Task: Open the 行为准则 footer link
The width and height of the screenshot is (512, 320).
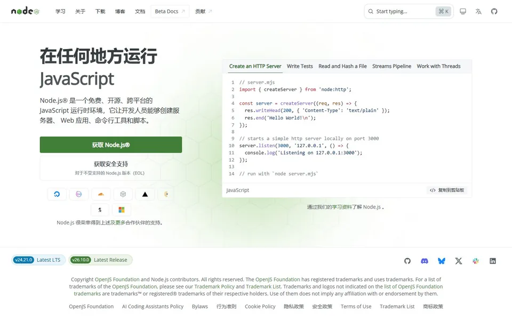Action: point(226,306)
